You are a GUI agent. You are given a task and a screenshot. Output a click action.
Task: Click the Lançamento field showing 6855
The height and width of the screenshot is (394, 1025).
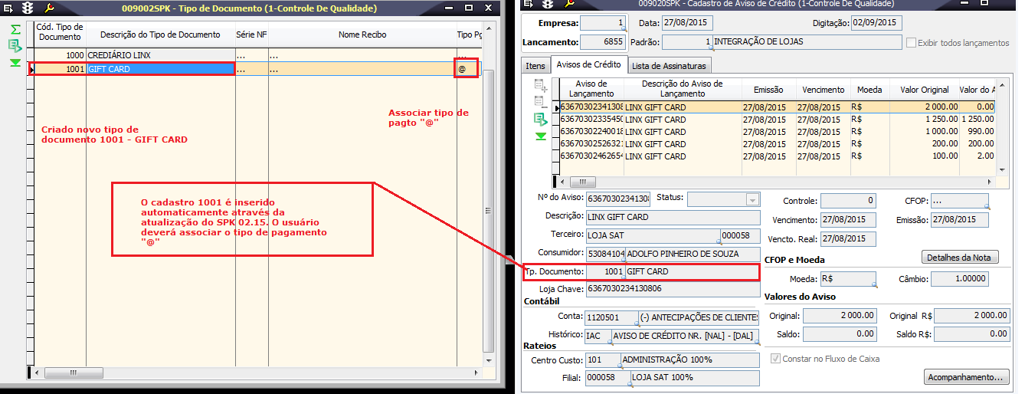coord(601,41)
